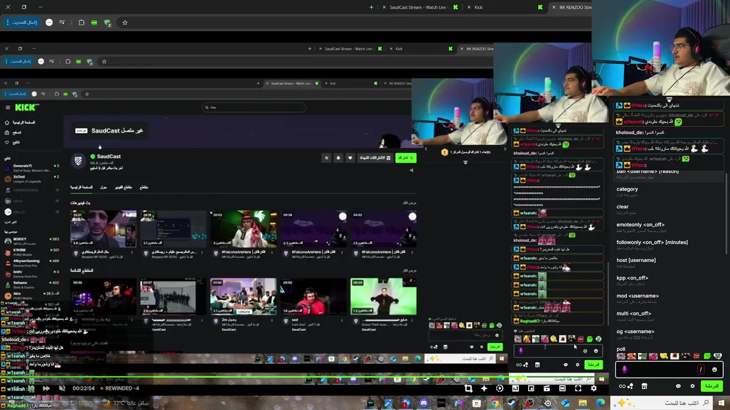Viewport: 730px width, 410px height.
Task: Open the Kick hamburger sidebar menu
Action: pos(7,107)
